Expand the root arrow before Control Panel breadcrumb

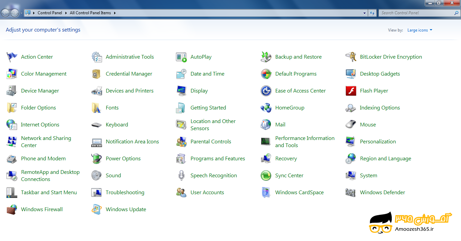tap(34, 13)
